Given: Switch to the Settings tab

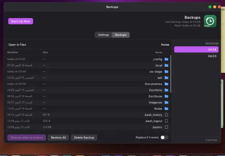Looking at the screenshot, I should (103, 35).
